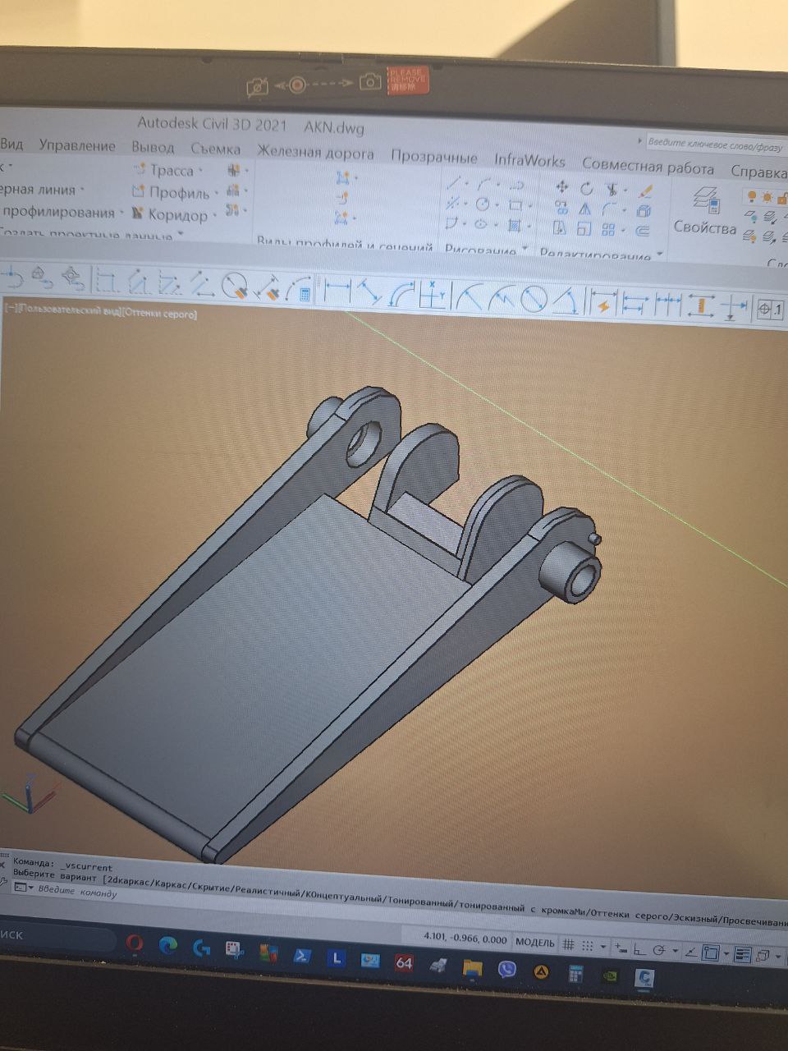Toggle object snap tracking in status bar
This screenshot has height=1051, width=788.
(691, 951)
